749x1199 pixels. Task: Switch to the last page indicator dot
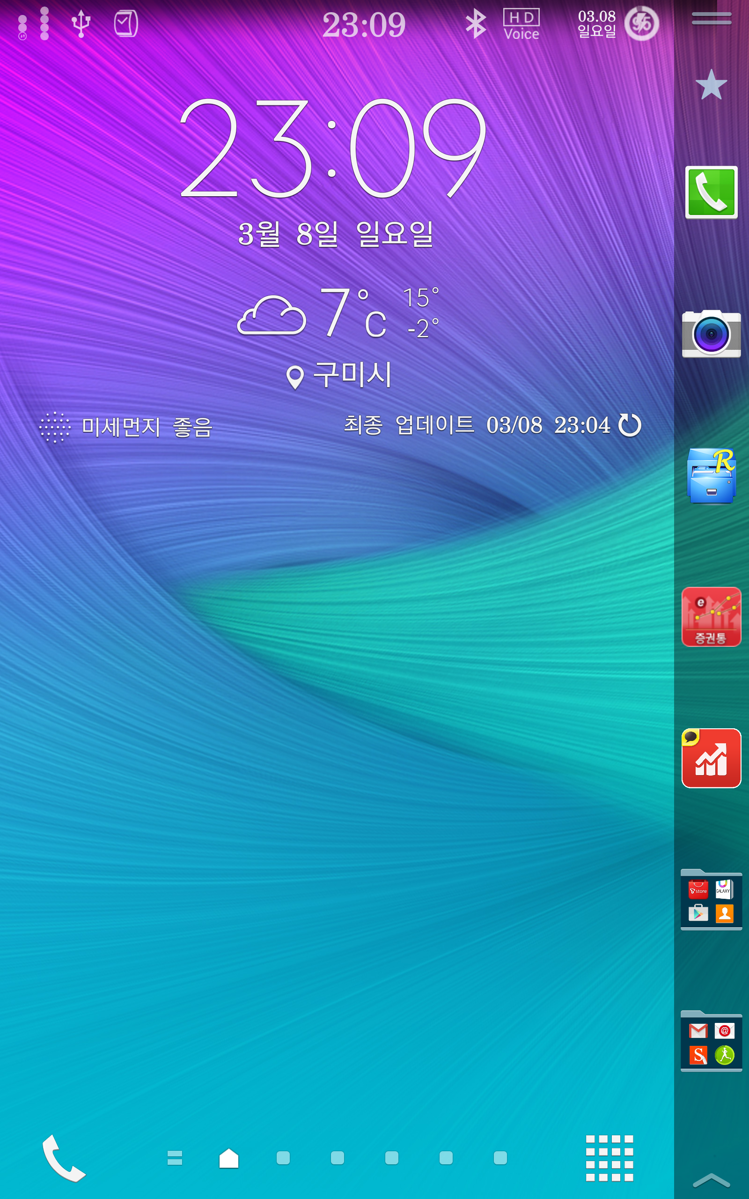click(x=500, y=1158)
